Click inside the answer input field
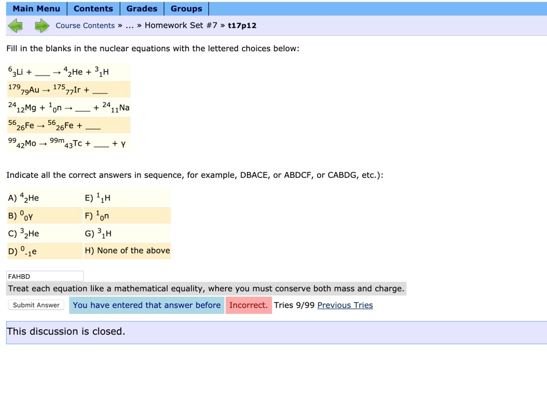Screen dimensions: 547x402 [x=45, y=276]
